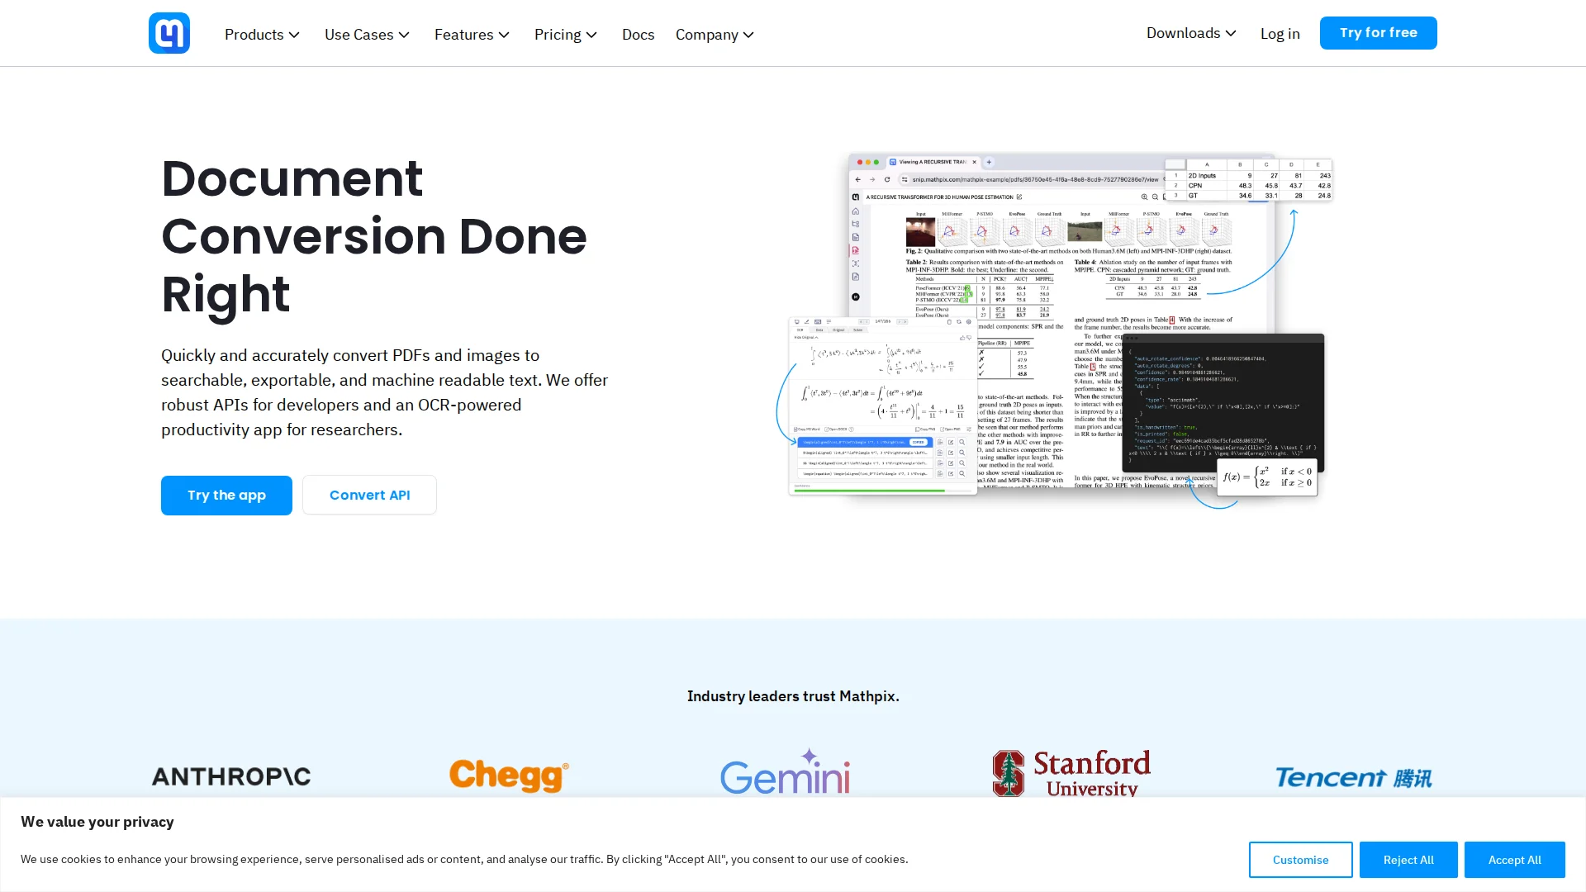Open the Convert API link
The height and width of the screenshot is (892, 1586).
point(369,495)
